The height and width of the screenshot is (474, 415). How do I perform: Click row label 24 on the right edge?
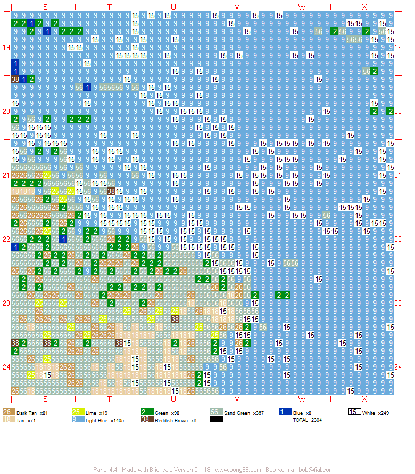click(398, 367)
